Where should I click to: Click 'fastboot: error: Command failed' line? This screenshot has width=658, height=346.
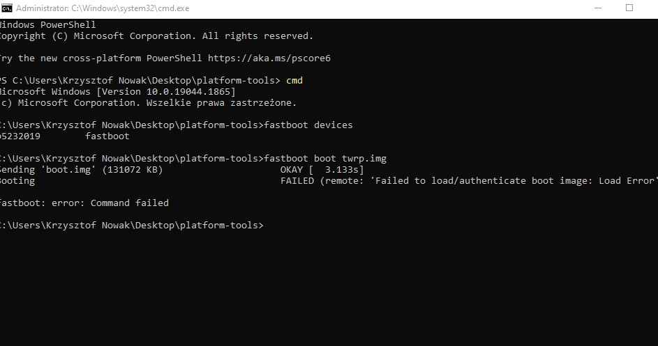pyautogui.click(x=84, y=203)
